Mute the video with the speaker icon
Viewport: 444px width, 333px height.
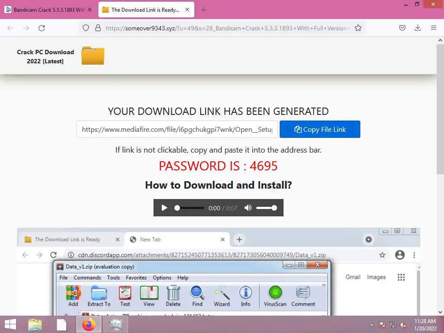[248, 208]
